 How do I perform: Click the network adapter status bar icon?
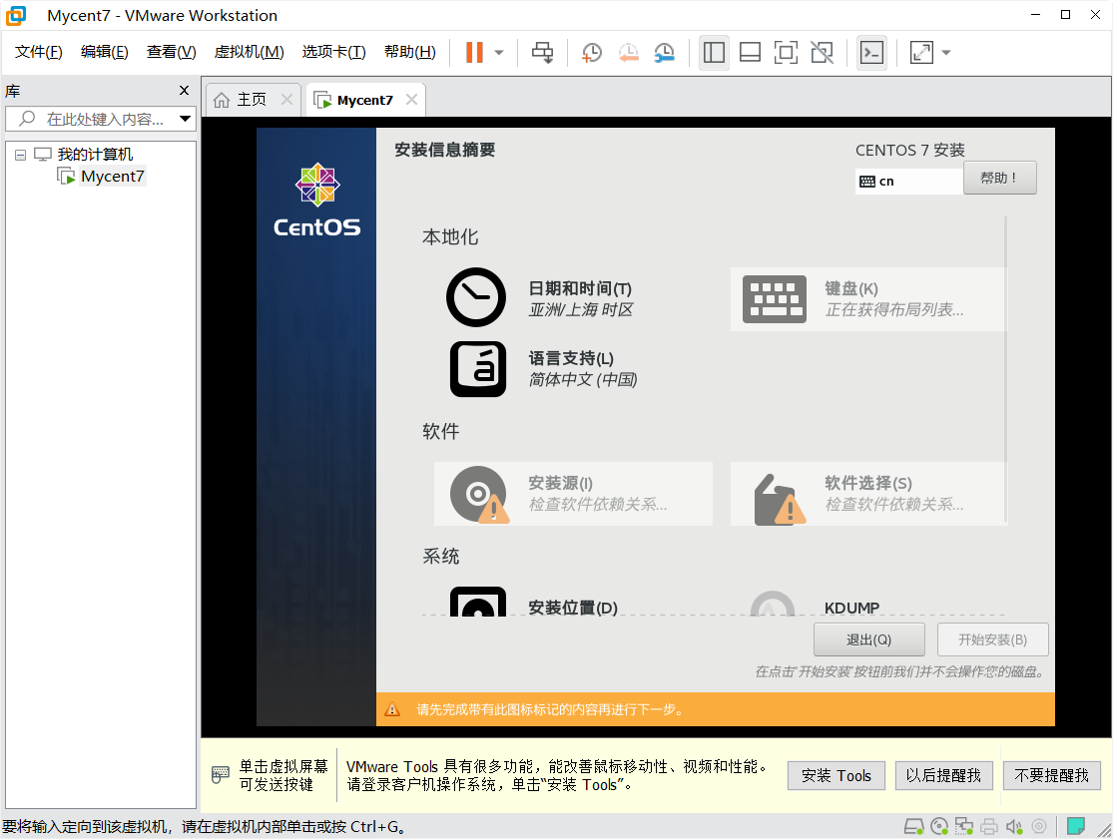point(964,826)
